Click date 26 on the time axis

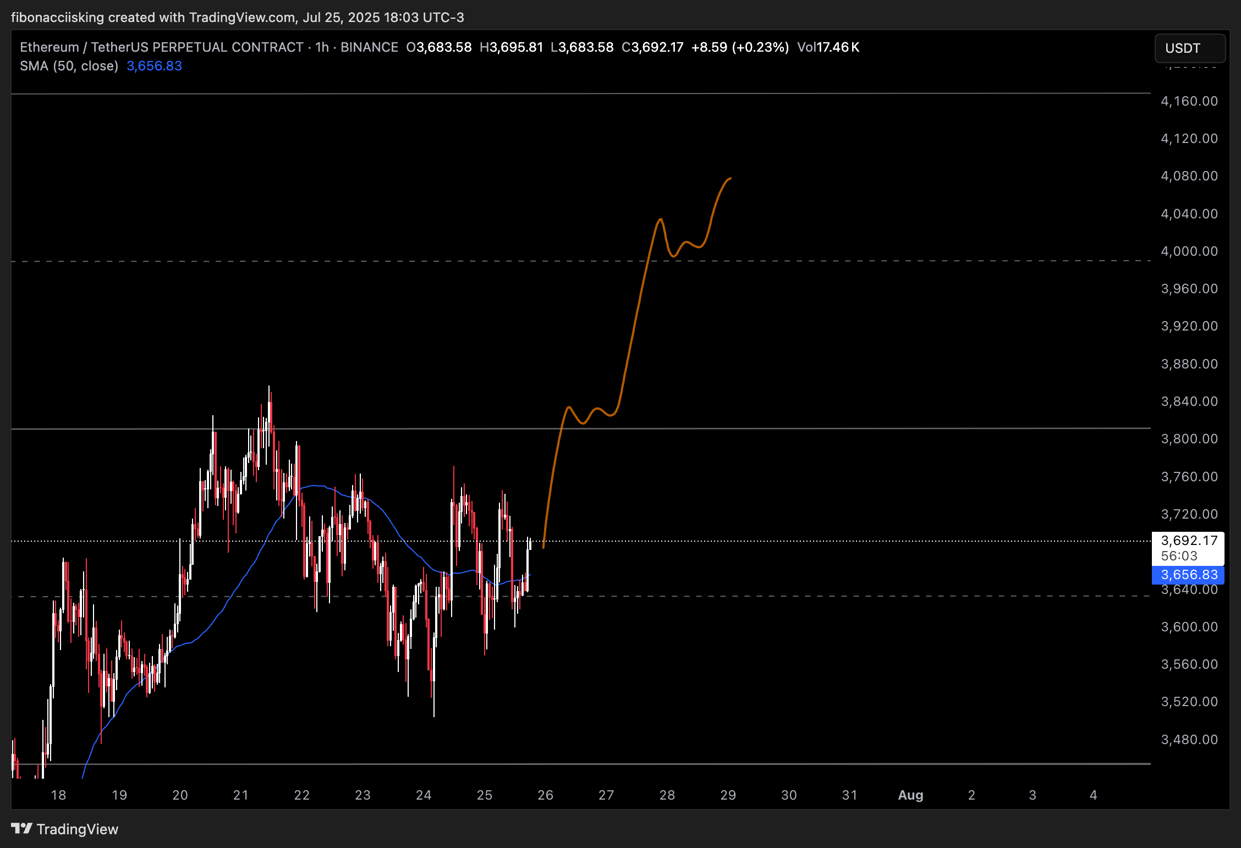545,795
